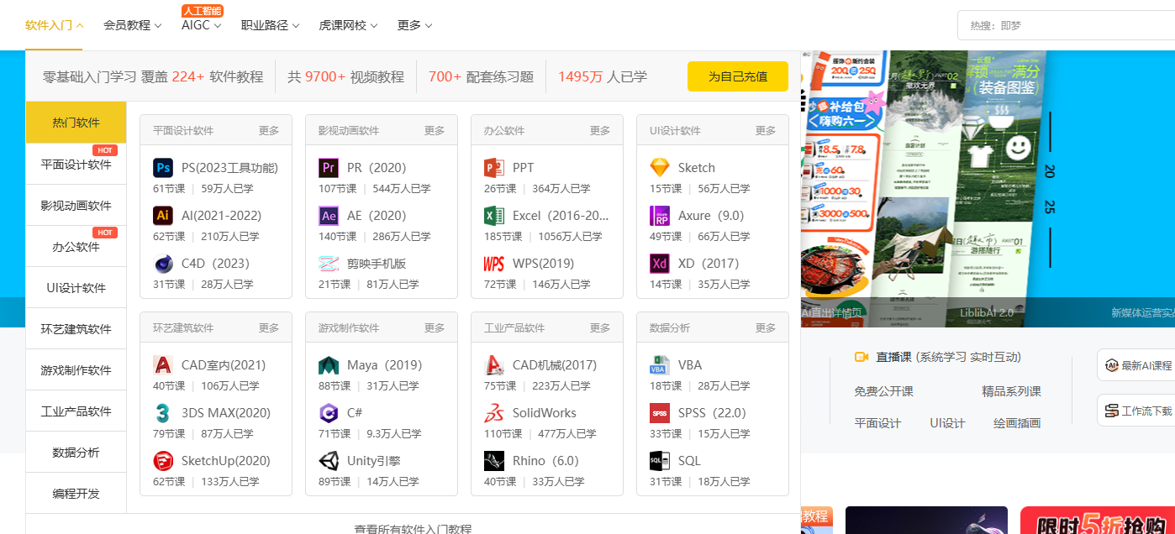Click the SQL icon
The image size is (1175, 534).
(660, 461)
